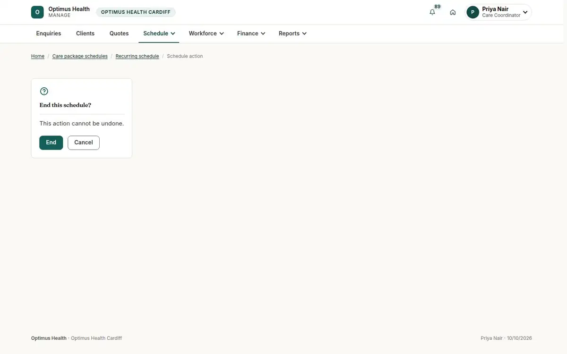Click the Optimus Health logo icon
The image size is (567, 354).
click(37, 12)
